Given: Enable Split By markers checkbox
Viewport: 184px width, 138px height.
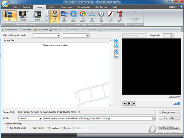Looking at the screenshot, I should (x=47, y=128).
